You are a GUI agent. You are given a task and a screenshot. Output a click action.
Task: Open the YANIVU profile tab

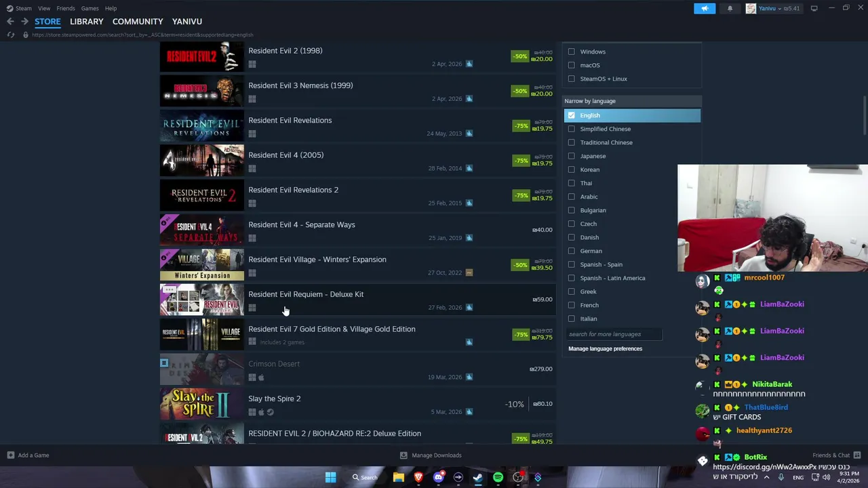click(x=187, y=21)
